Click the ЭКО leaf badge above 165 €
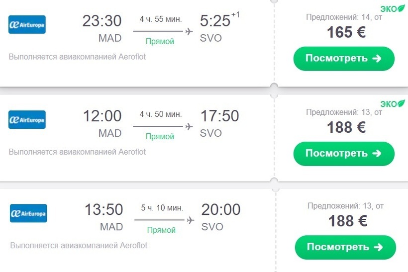Screen dimensions: 408x272 pos(393,8)
